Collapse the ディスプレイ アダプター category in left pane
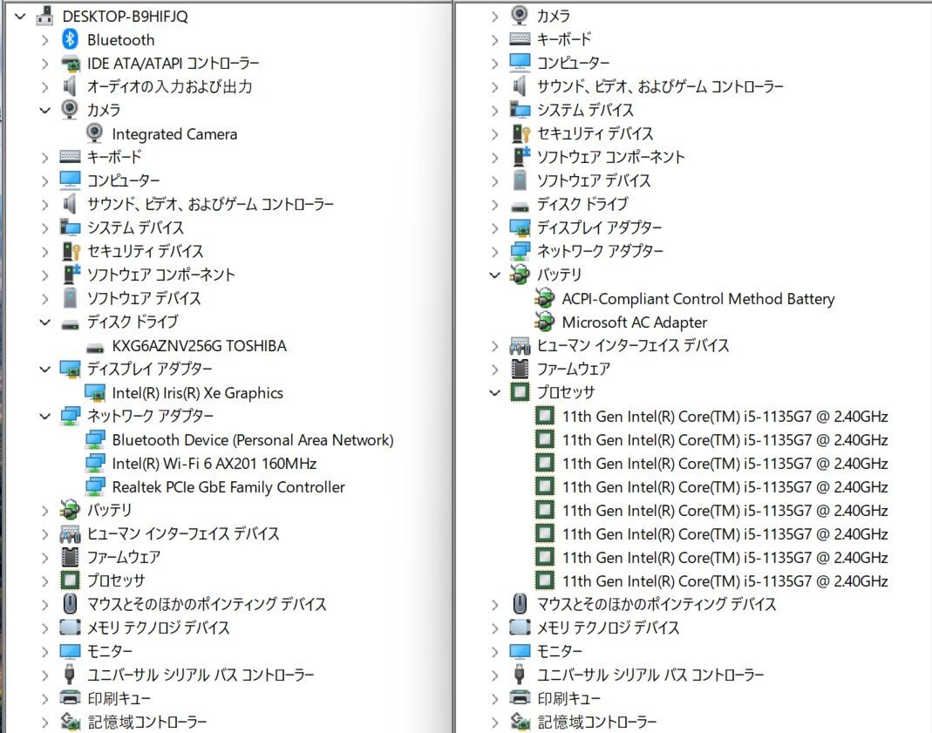The width and height of the screenshot is (932, 733). pyautogui.click(x=45, y=369)
